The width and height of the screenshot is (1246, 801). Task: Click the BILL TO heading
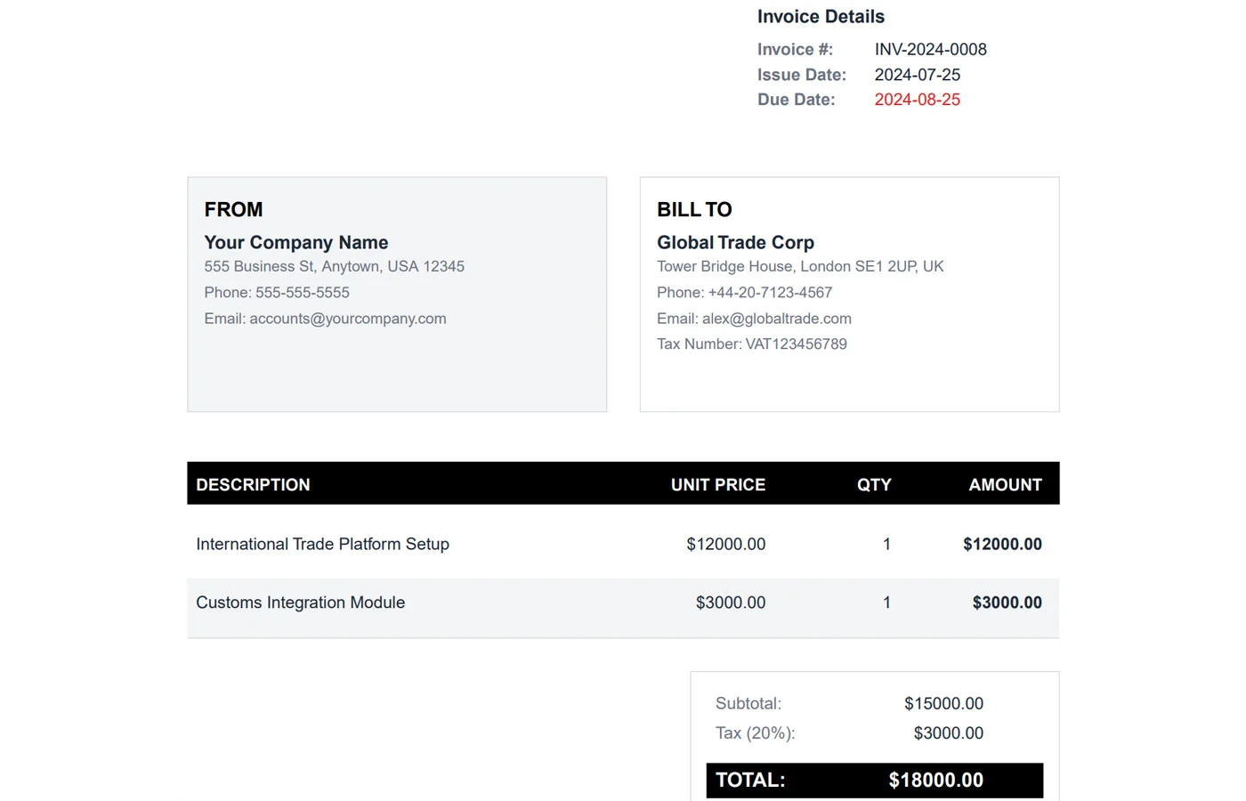694,210
